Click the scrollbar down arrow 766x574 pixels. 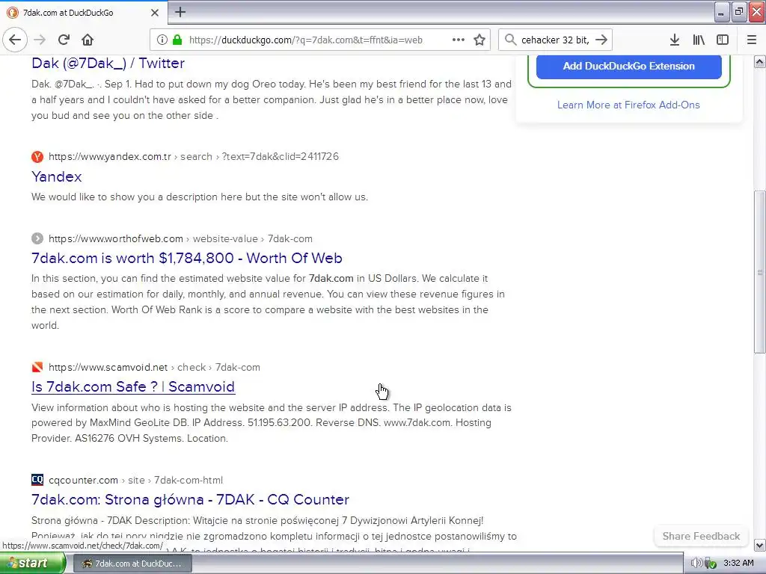point(760,545)
